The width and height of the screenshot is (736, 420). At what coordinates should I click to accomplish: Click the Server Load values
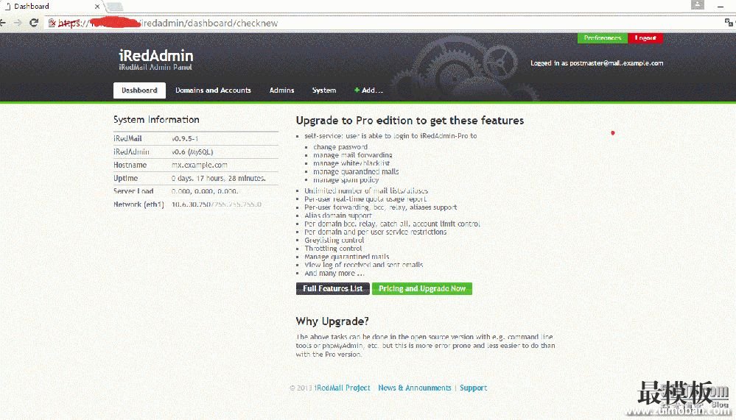pos(205,191)
